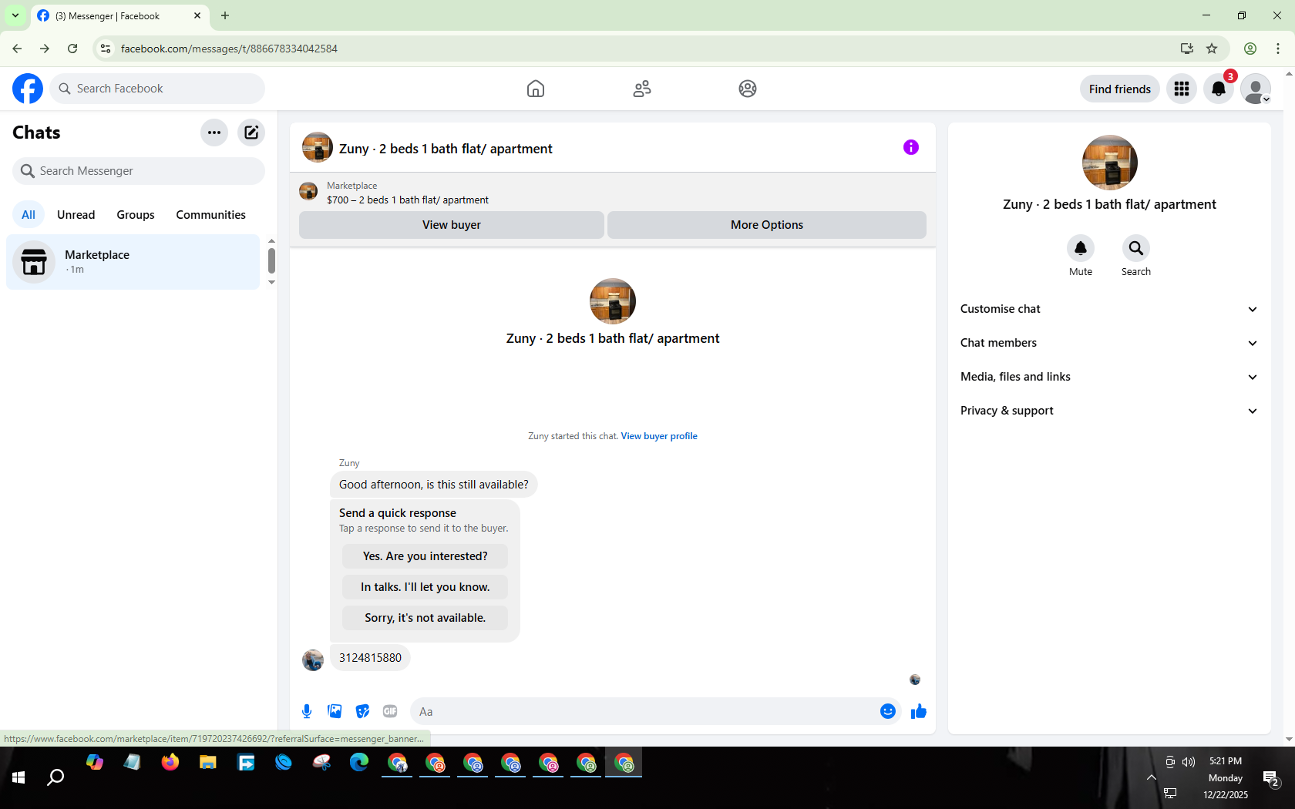The image size is (1295, 809).
Task: Send quick response 'In talks. I'll let you know.'
Action: (425, 587)
